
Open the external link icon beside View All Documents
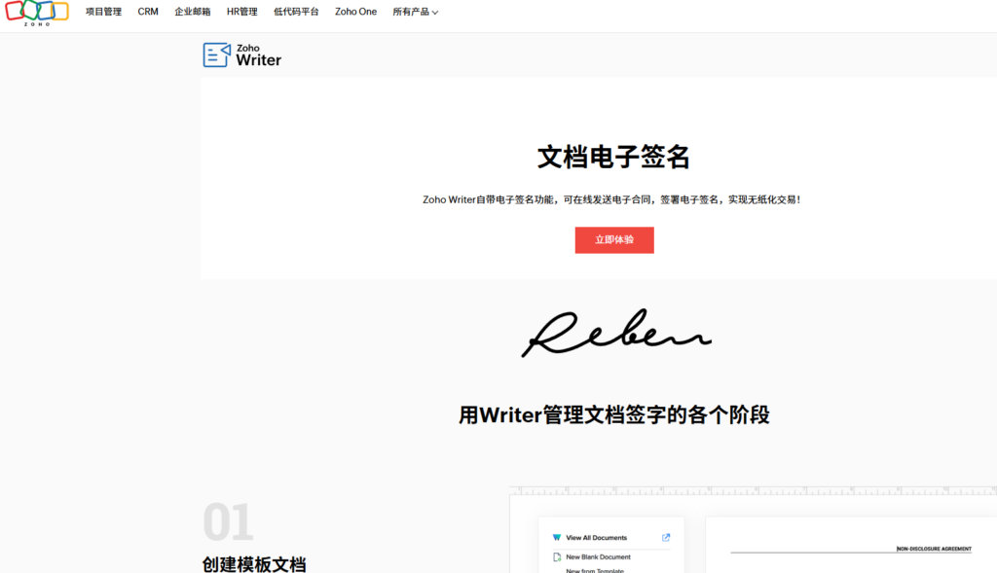pos(666,537)
